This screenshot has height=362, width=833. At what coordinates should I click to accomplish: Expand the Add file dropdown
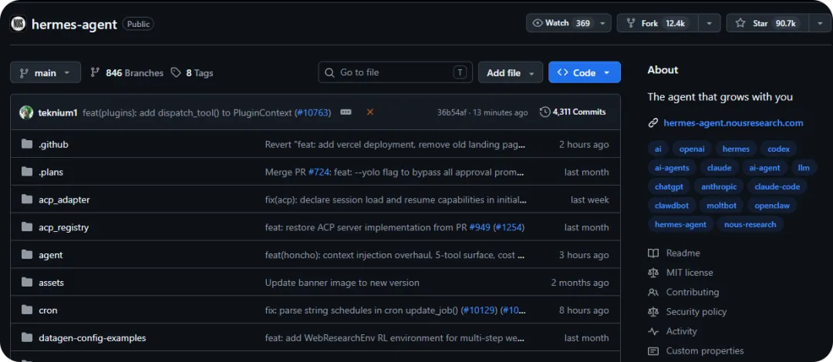click(510, 72)
